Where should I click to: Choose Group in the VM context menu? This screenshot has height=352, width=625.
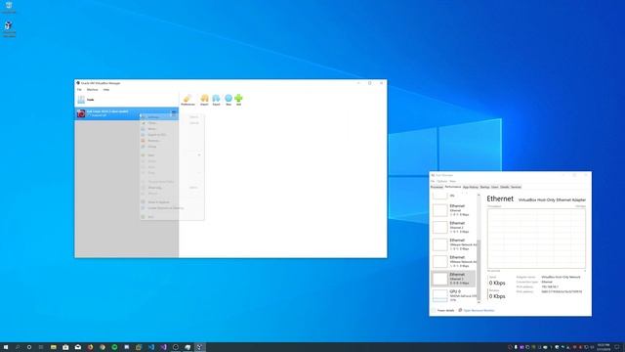click(172, 147)
